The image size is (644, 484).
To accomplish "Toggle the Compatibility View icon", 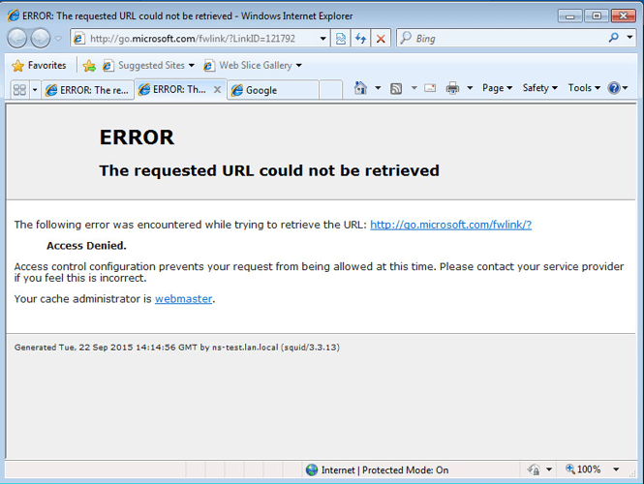I will click(341, 39).
